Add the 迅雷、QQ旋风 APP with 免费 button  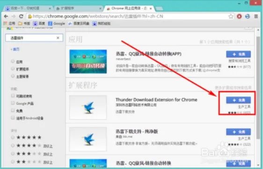[238, 54]
